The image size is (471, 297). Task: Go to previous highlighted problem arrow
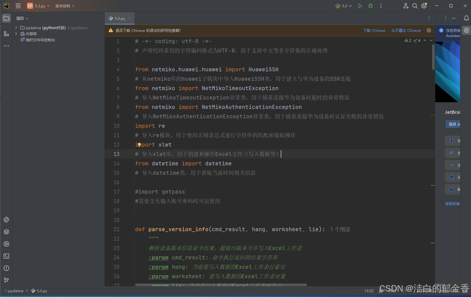[x=425, y=40]
